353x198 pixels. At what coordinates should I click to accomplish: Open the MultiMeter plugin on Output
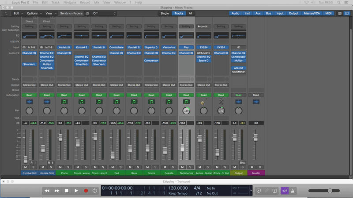point(238,72)
